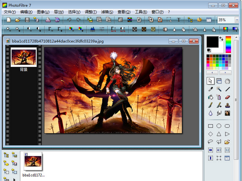Open the 35% zoom level dropdown
242x181 pixels.
coord(236,20)
